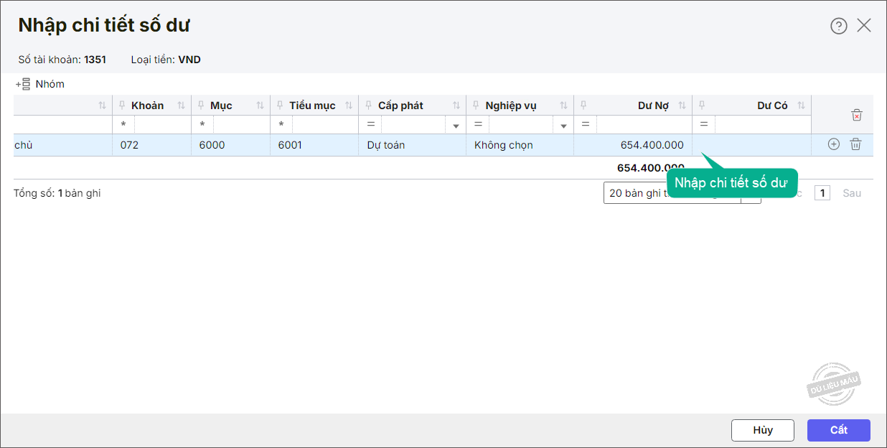Open the Cấp phát filter equals operator

[371, 125]
